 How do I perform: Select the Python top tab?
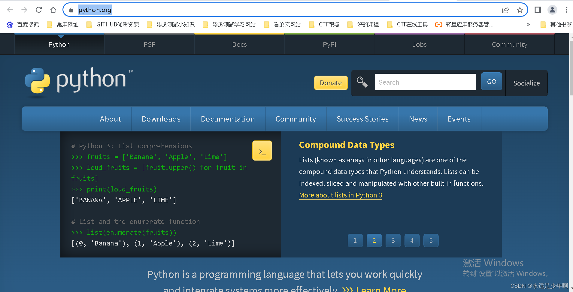pos(59,44)
